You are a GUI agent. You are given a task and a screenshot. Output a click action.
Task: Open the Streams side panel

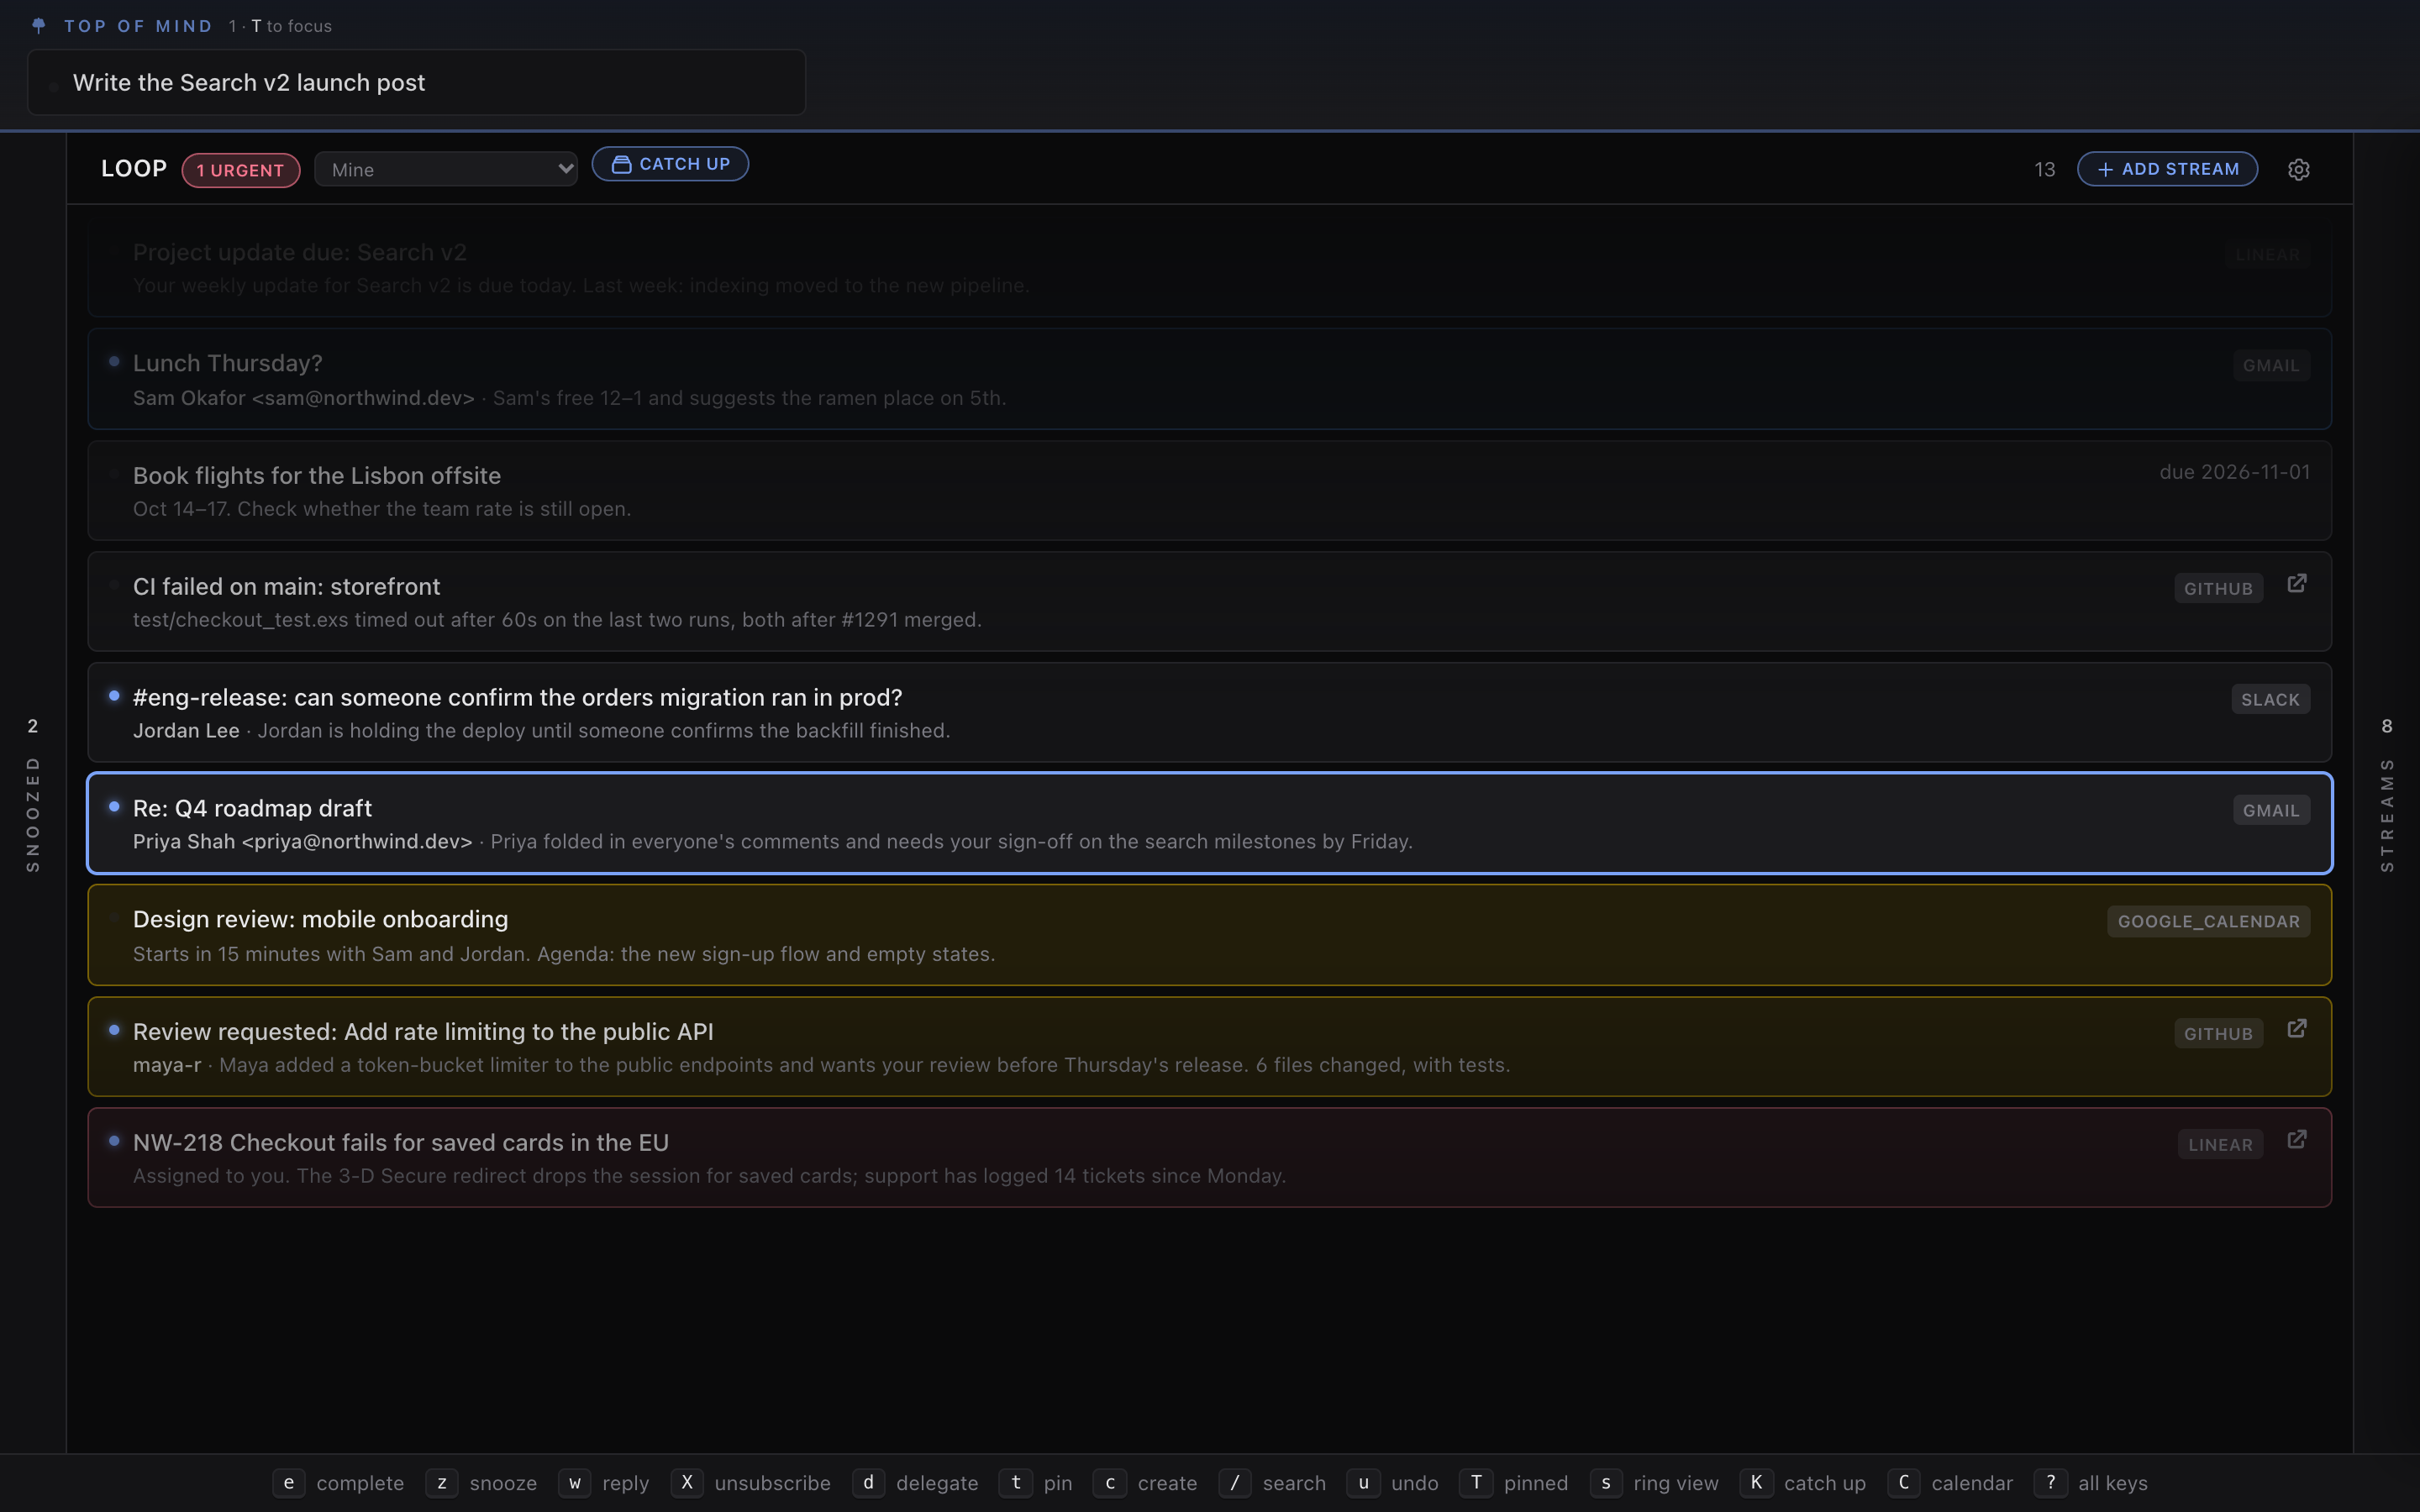pos(2387,795)
